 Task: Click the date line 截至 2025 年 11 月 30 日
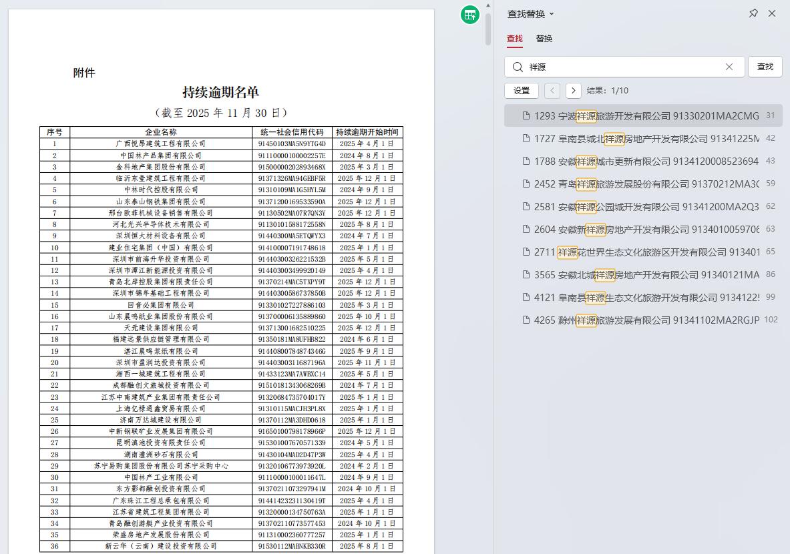click(220, 113)
